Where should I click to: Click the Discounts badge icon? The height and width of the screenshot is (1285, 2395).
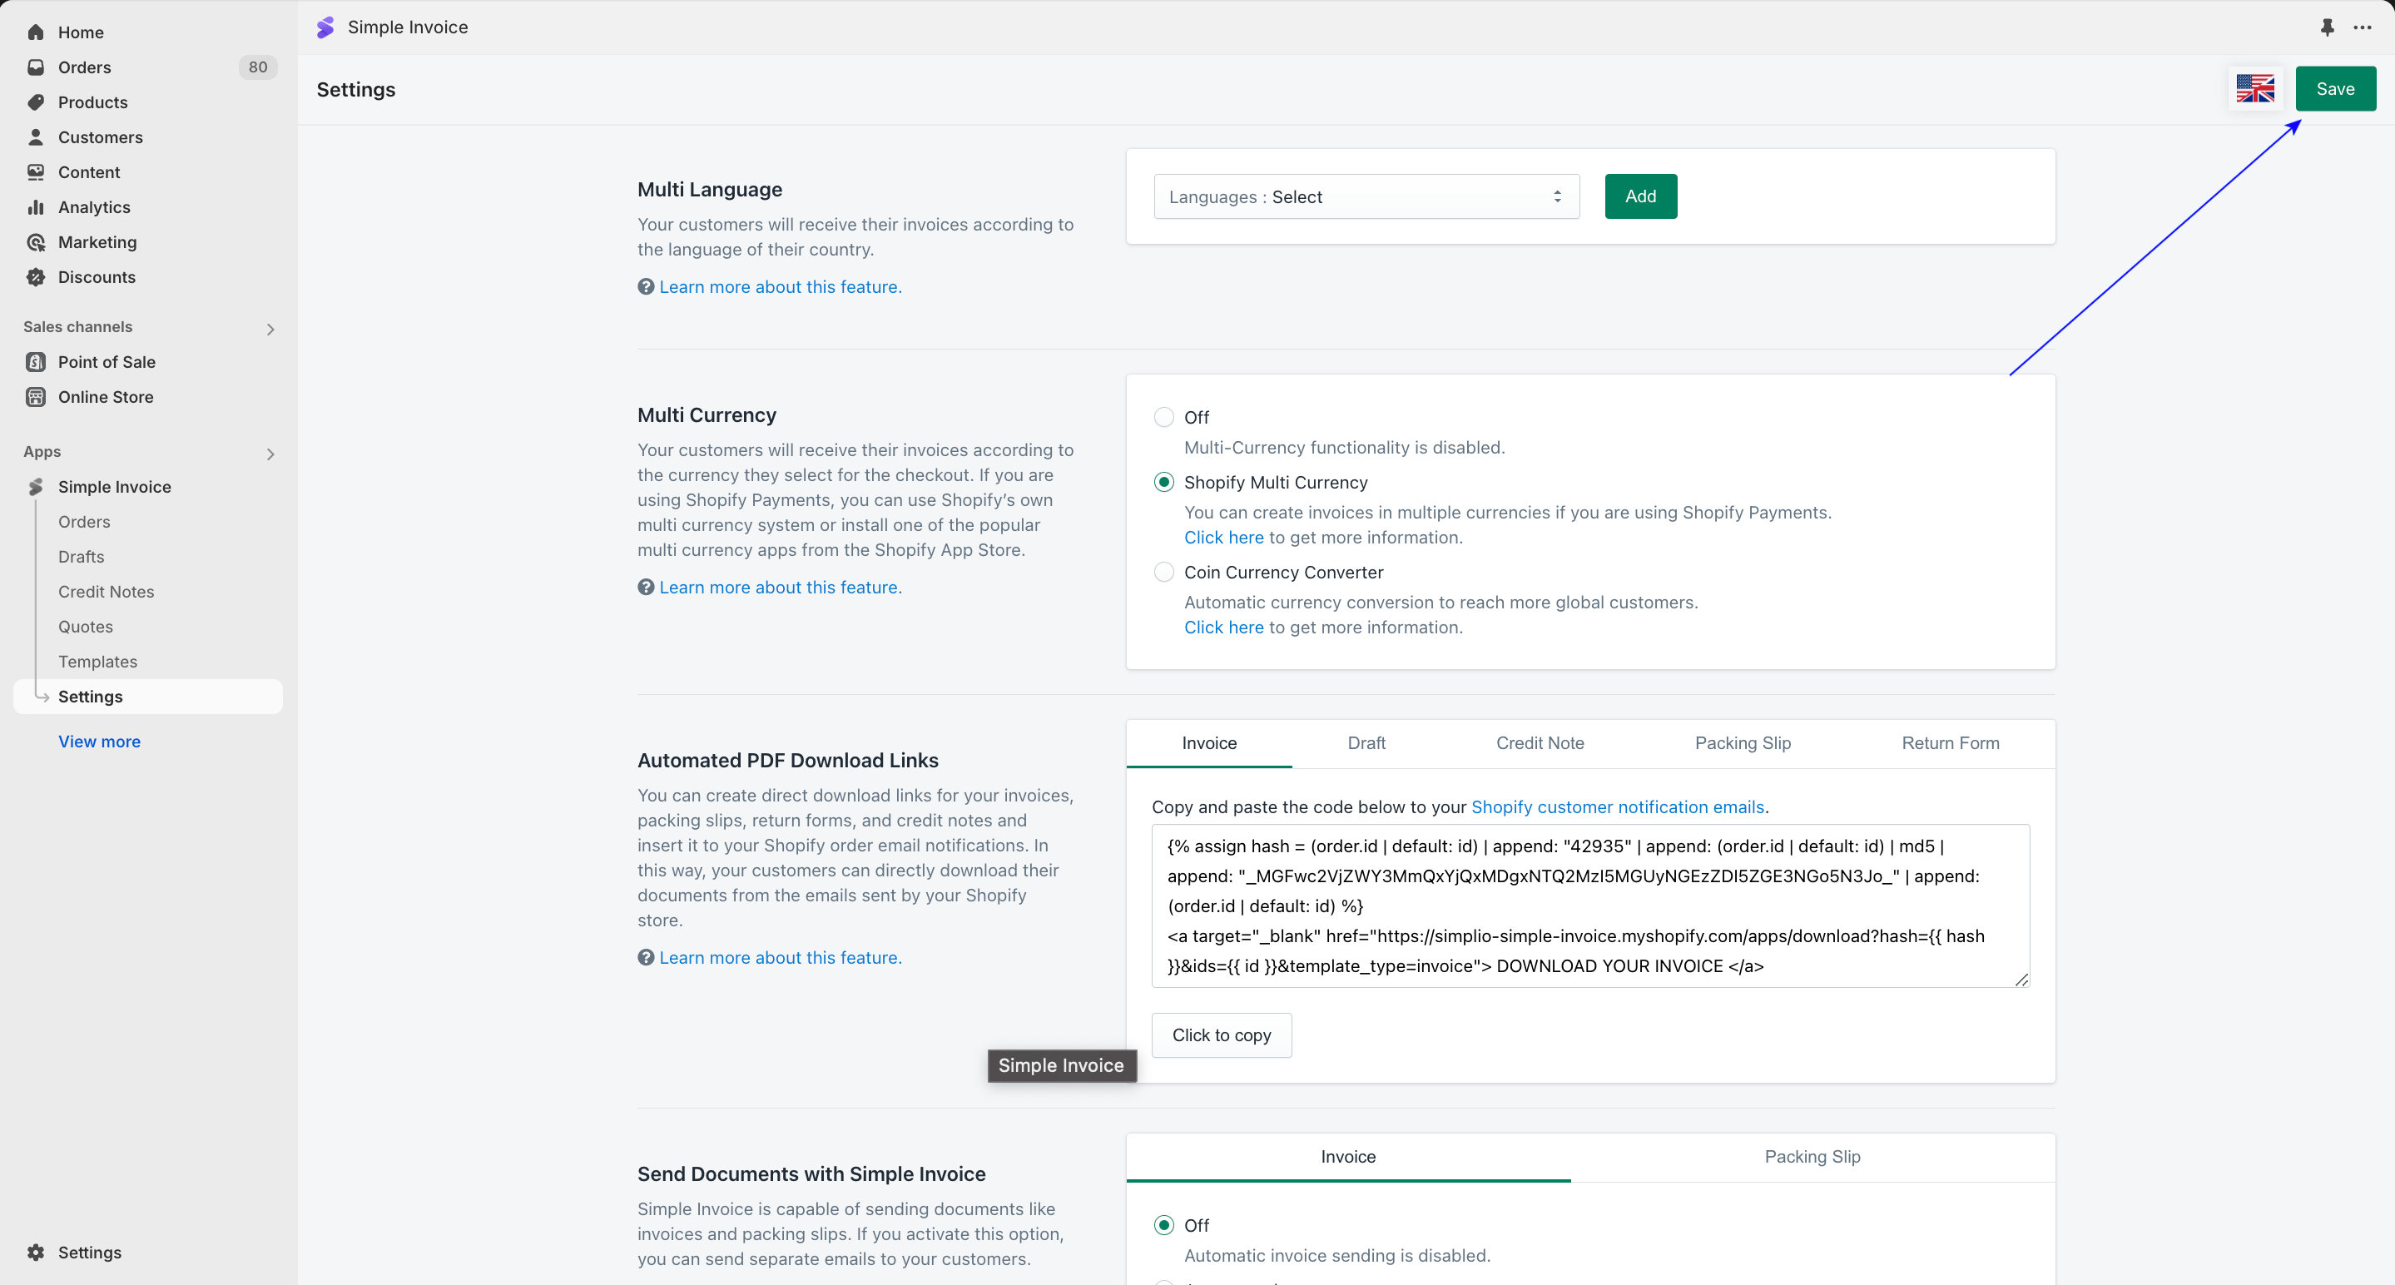[35, 277]
